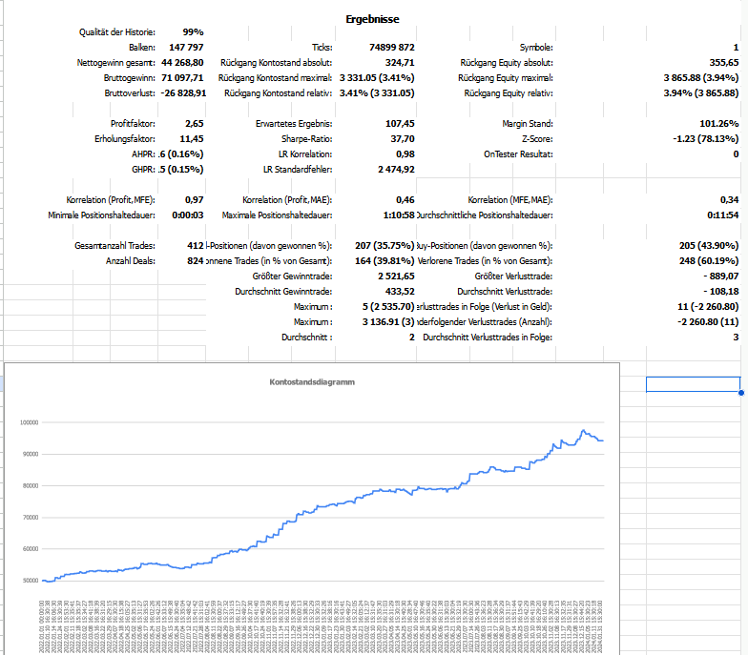Select won trades value 164 (39.81%)
Image resolution: width=748 pixels, height=655 pixels.
(384, 261)
